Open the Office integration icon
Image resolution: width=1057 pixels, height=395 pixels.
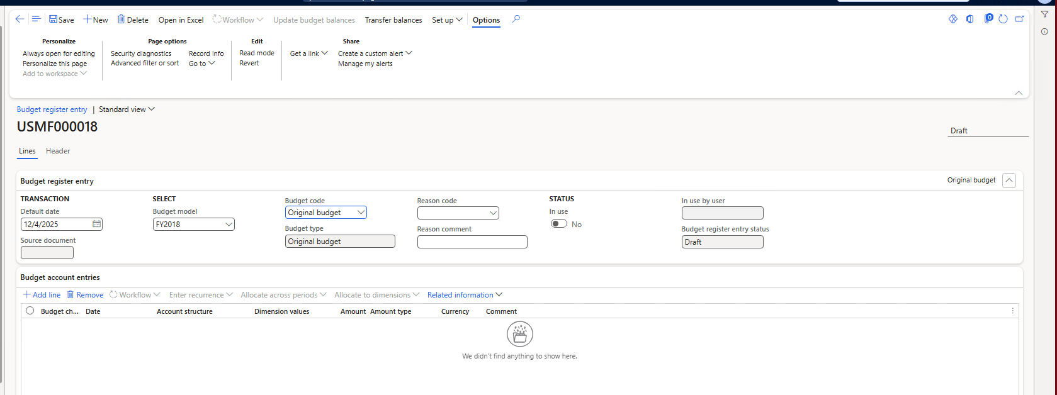click(x=969, y=19)
